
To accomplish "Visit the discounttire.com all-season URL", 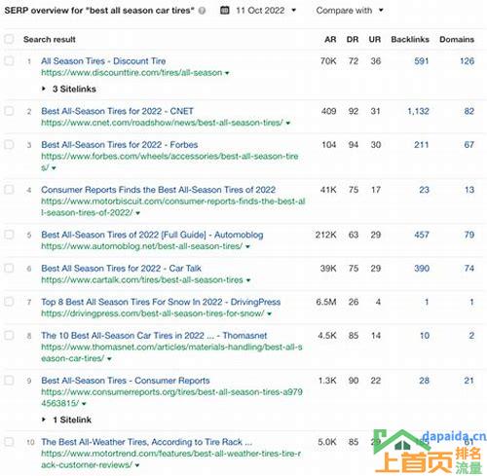I will point(131,73).
